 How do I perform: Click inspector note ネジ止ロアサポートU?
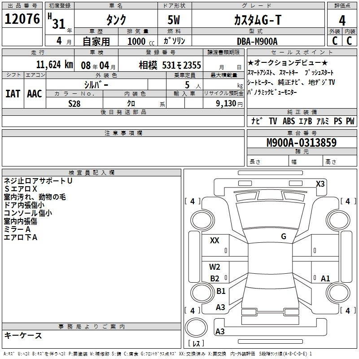point(38,181)
